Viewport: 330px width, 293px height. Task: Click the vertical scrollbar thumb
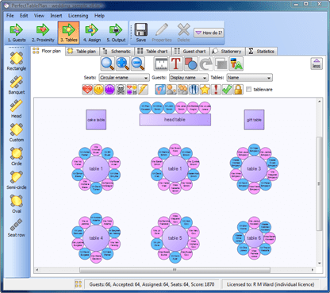320,183
